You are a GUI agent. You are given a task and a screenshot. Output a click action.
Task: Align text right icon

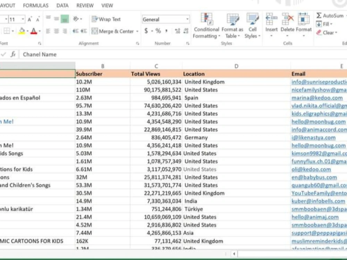(x=65, y=31)
